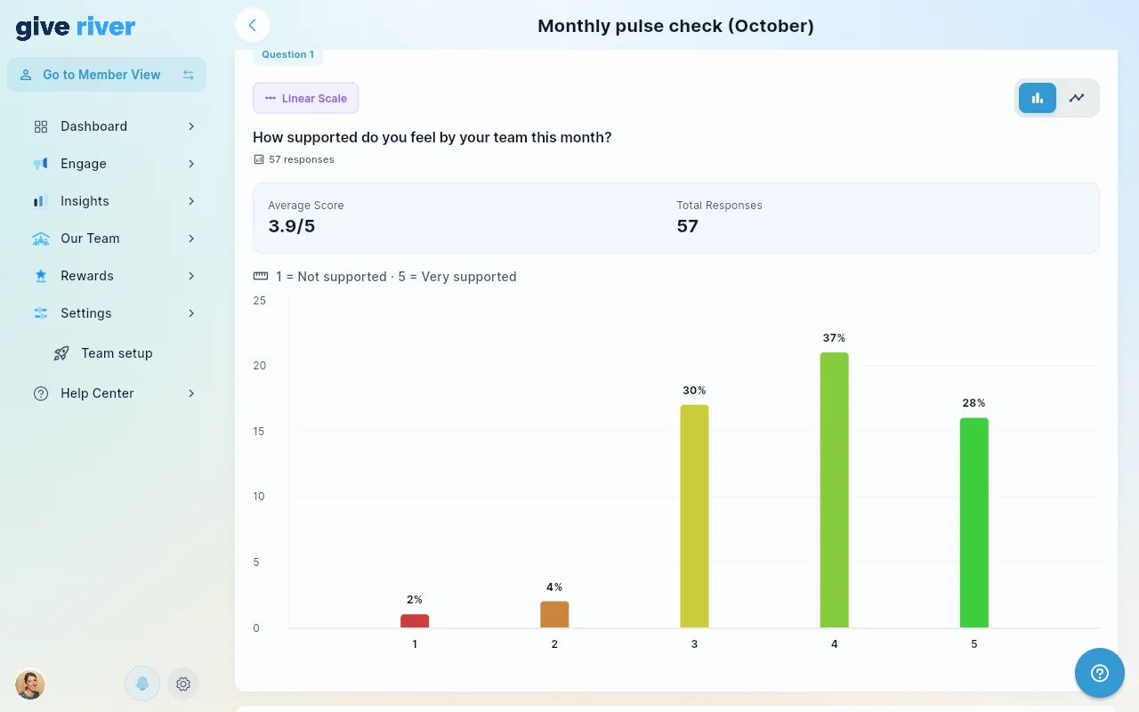Open the settings gear icon
1139x712 pixels.
click(x=183, y=684)
